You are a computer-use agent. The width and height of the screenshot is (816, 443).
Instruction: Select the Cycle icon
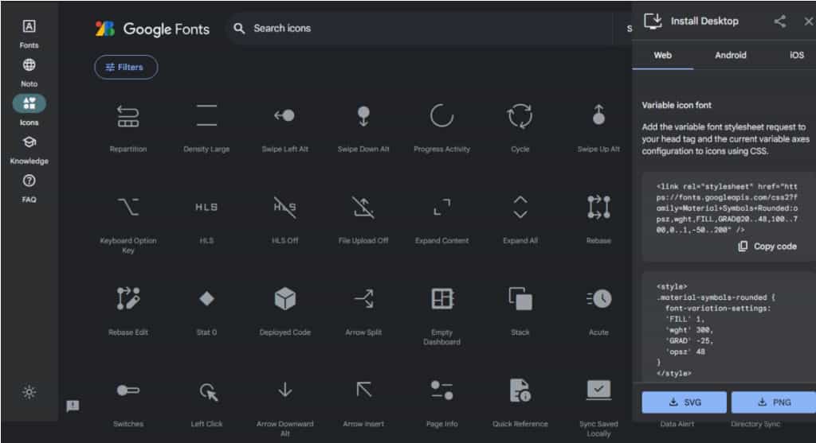coord(520,116)
